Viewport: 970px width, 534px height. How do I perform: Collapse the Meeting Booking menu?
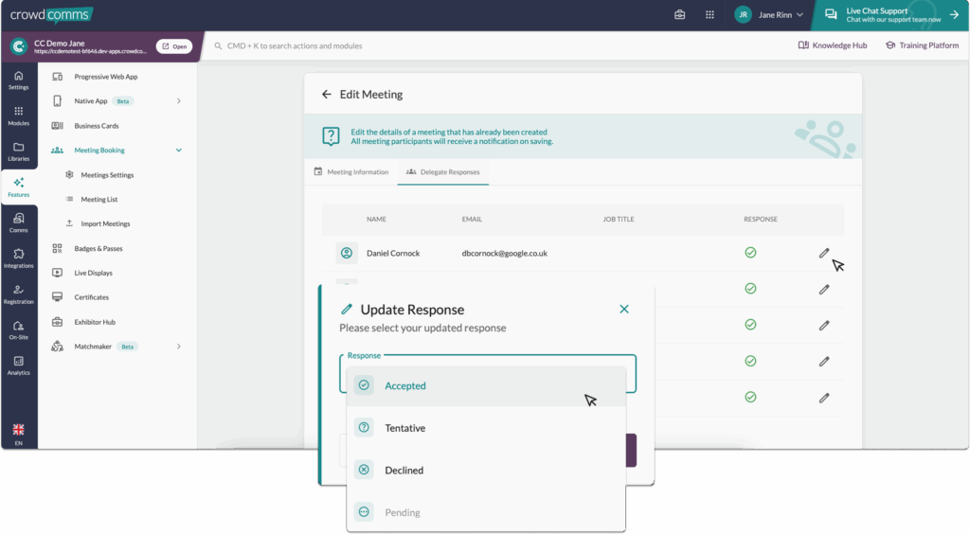[179, 151]
